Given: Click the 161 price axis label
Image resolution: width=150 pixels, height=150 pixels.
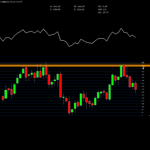Looking at the screenshot, I should [x=143, y=72].
